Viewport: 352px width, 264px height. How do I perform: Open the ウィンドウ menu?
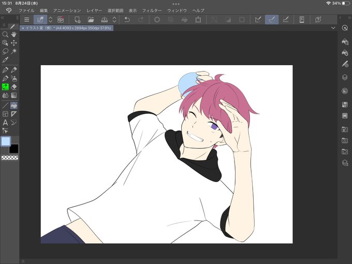click(x=177, y=10)
